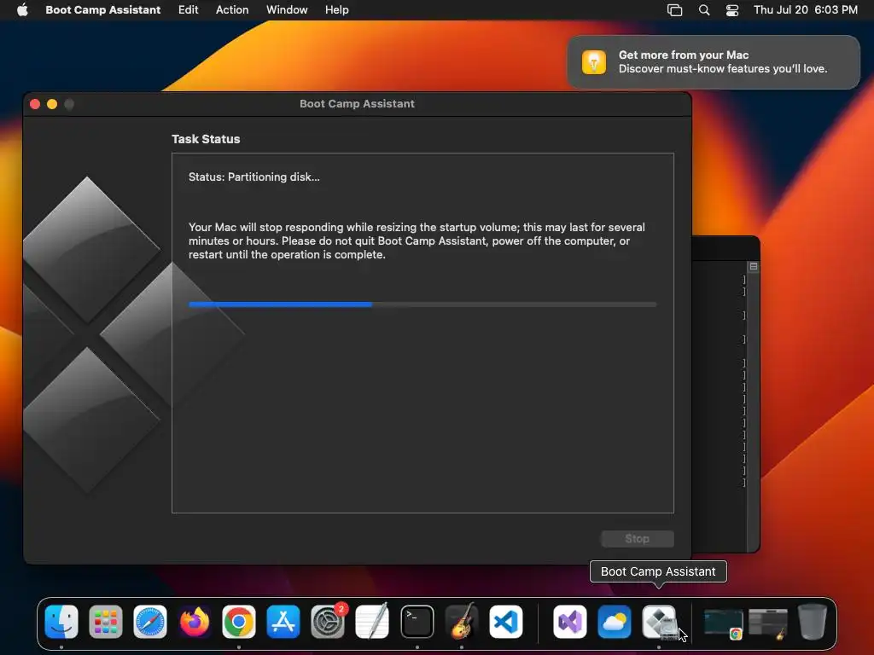
Task: Click the Stop button
Action: pyautogui.click(x=637, y=539)
